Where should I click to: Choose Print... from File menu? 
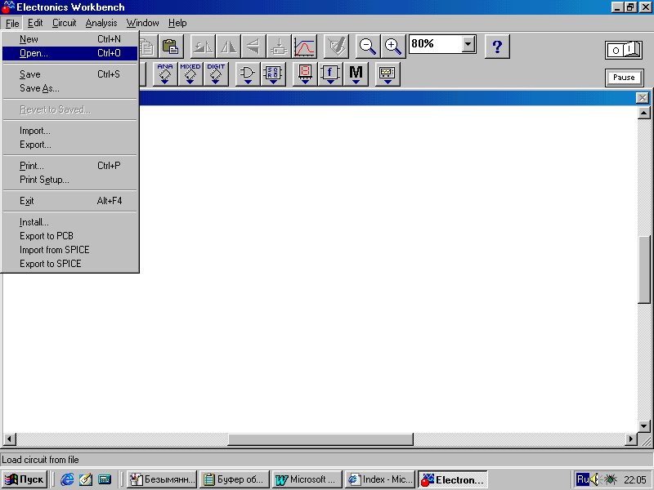[x=69, y=166]
